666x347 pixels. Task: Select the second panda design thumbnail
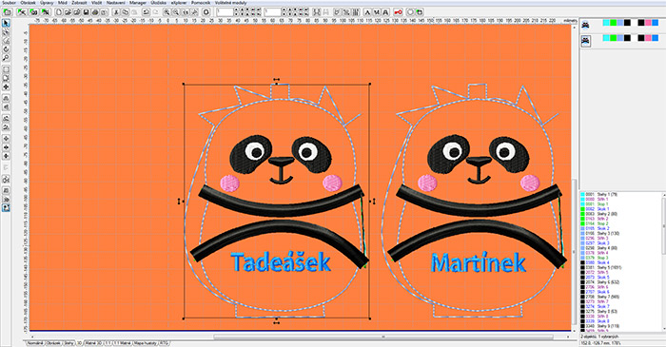point(586,41)
